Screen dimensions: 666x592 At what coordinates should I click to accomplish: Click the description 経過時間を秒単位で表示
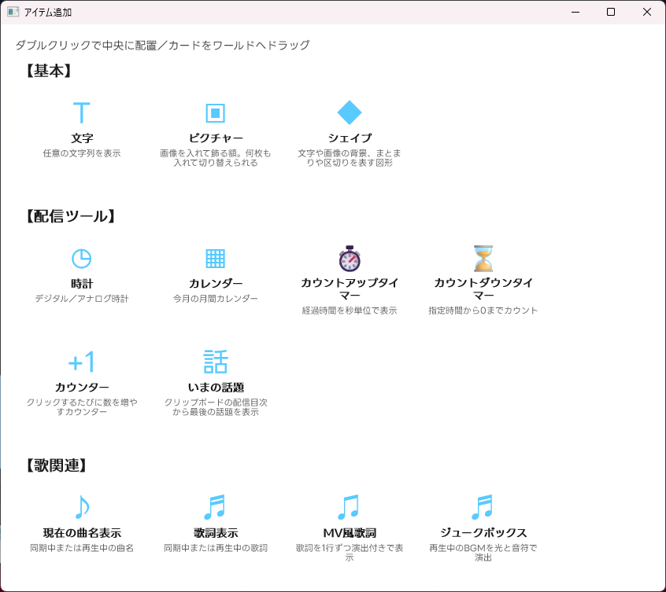350,311
